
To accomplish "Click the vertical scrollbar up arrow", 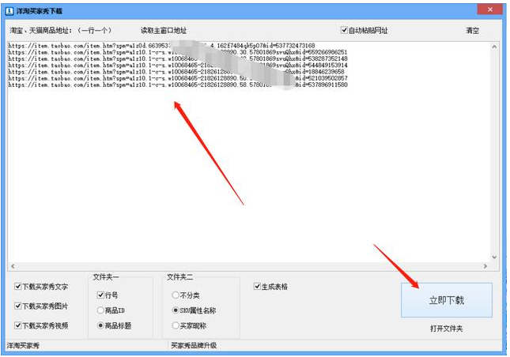I will (494, 47).
